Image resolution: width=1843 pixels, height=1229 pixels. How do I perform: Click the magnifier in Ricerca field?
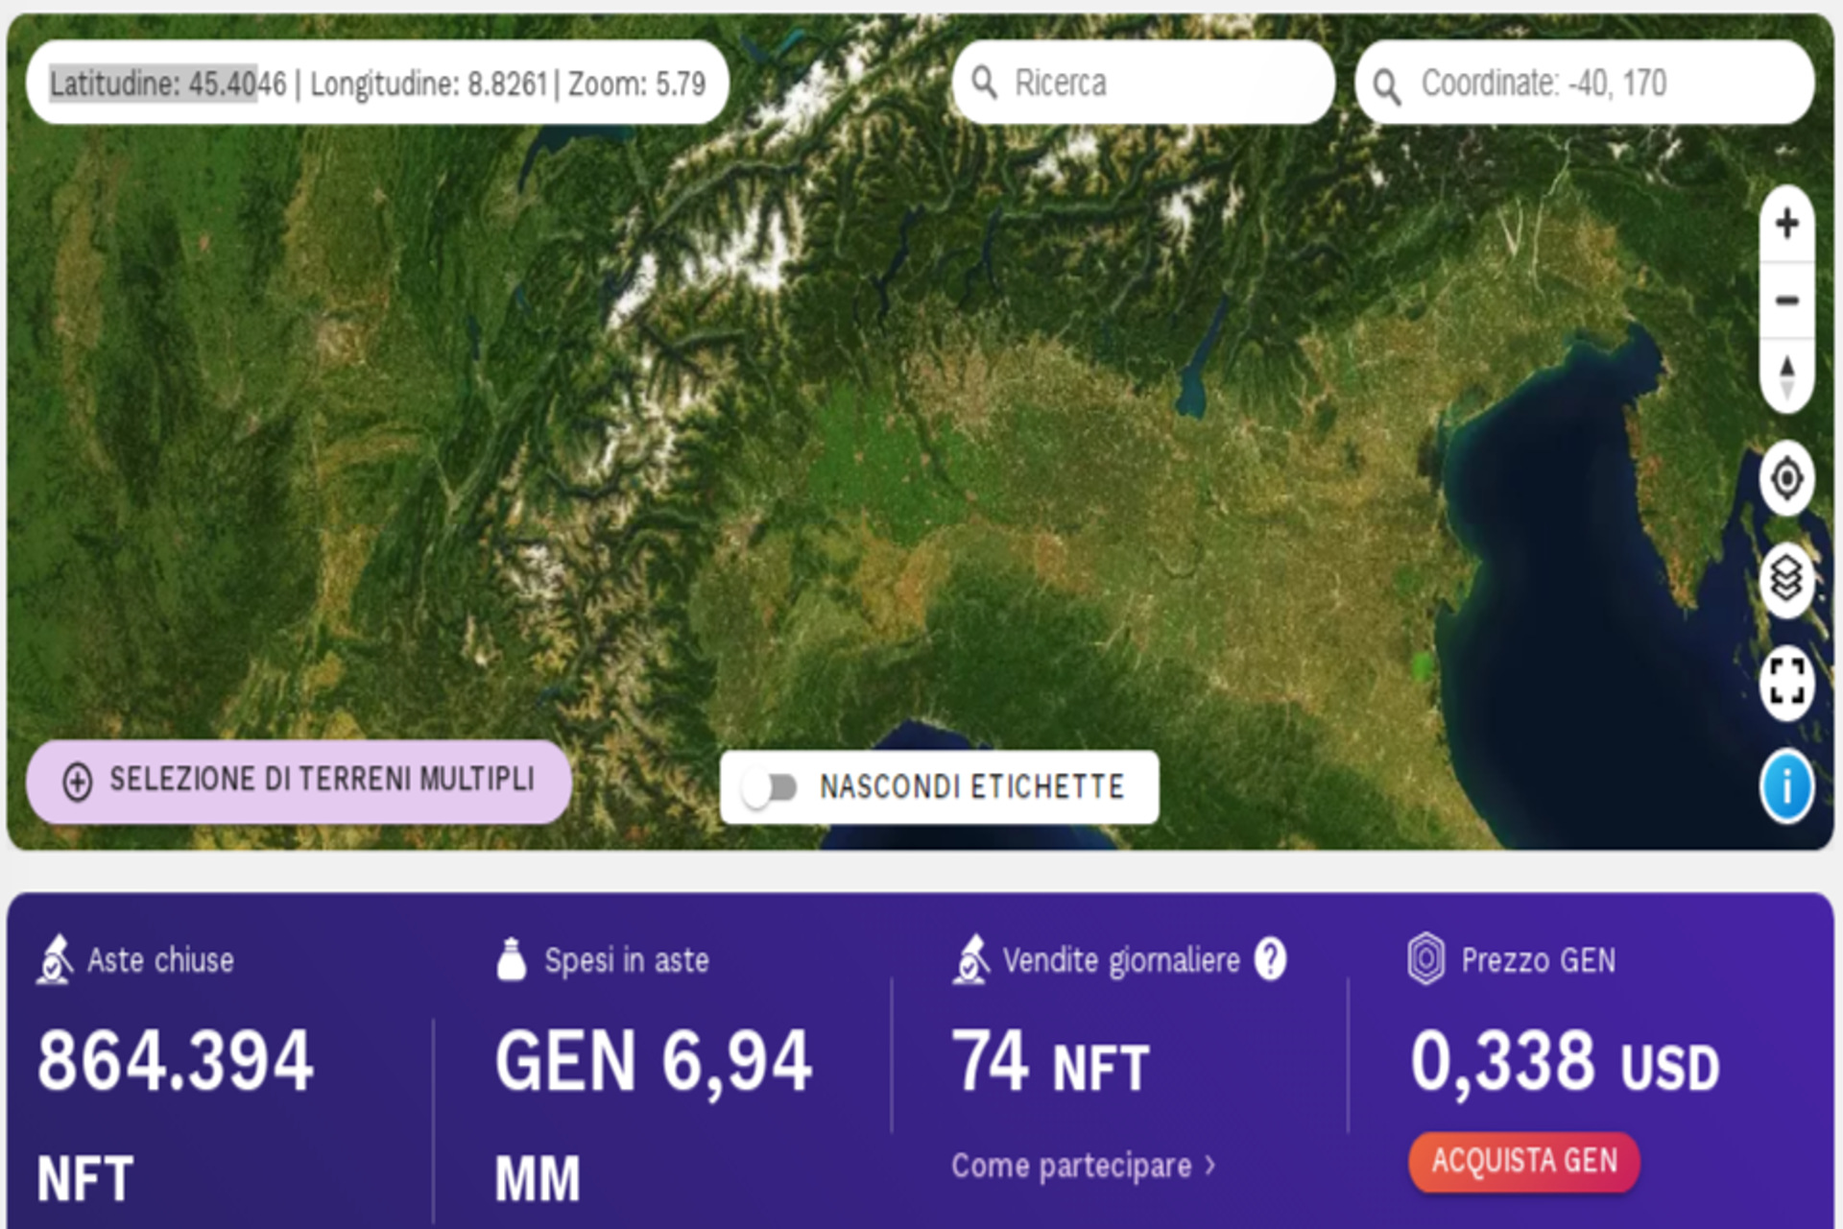pyautogui.click(x=984, y=83)
